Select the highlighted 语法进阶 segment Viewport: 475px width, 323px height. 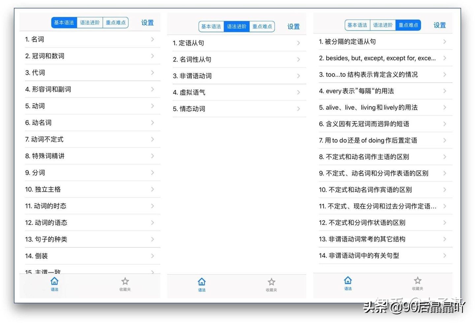point(237,27)
